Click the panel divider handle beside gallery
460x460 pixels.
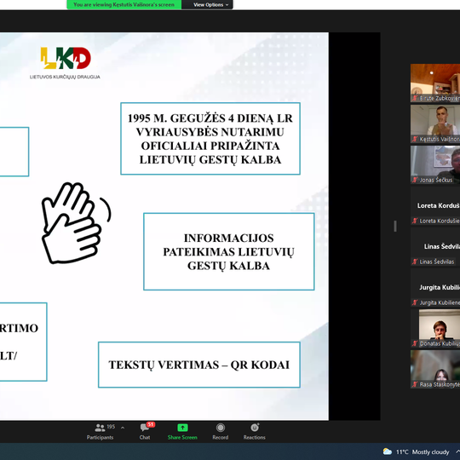(395, 227)
